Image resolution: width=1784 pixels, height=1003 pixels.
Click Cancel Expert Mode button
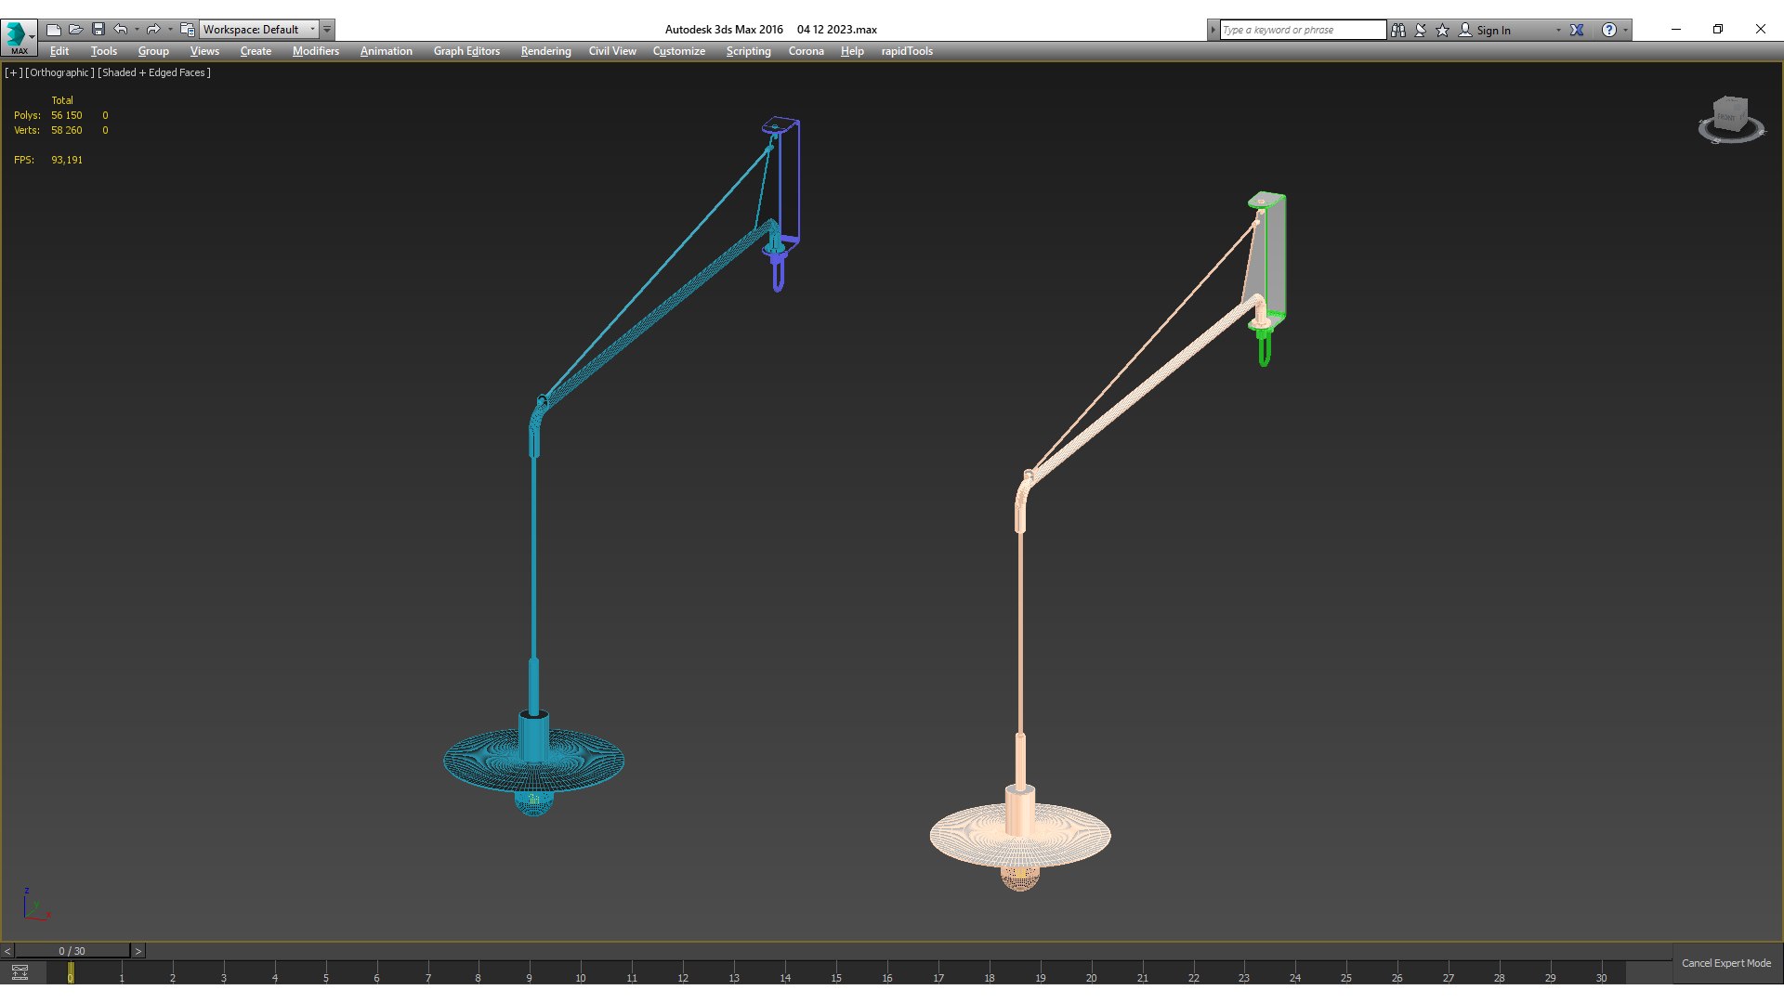click(1725, 963)
